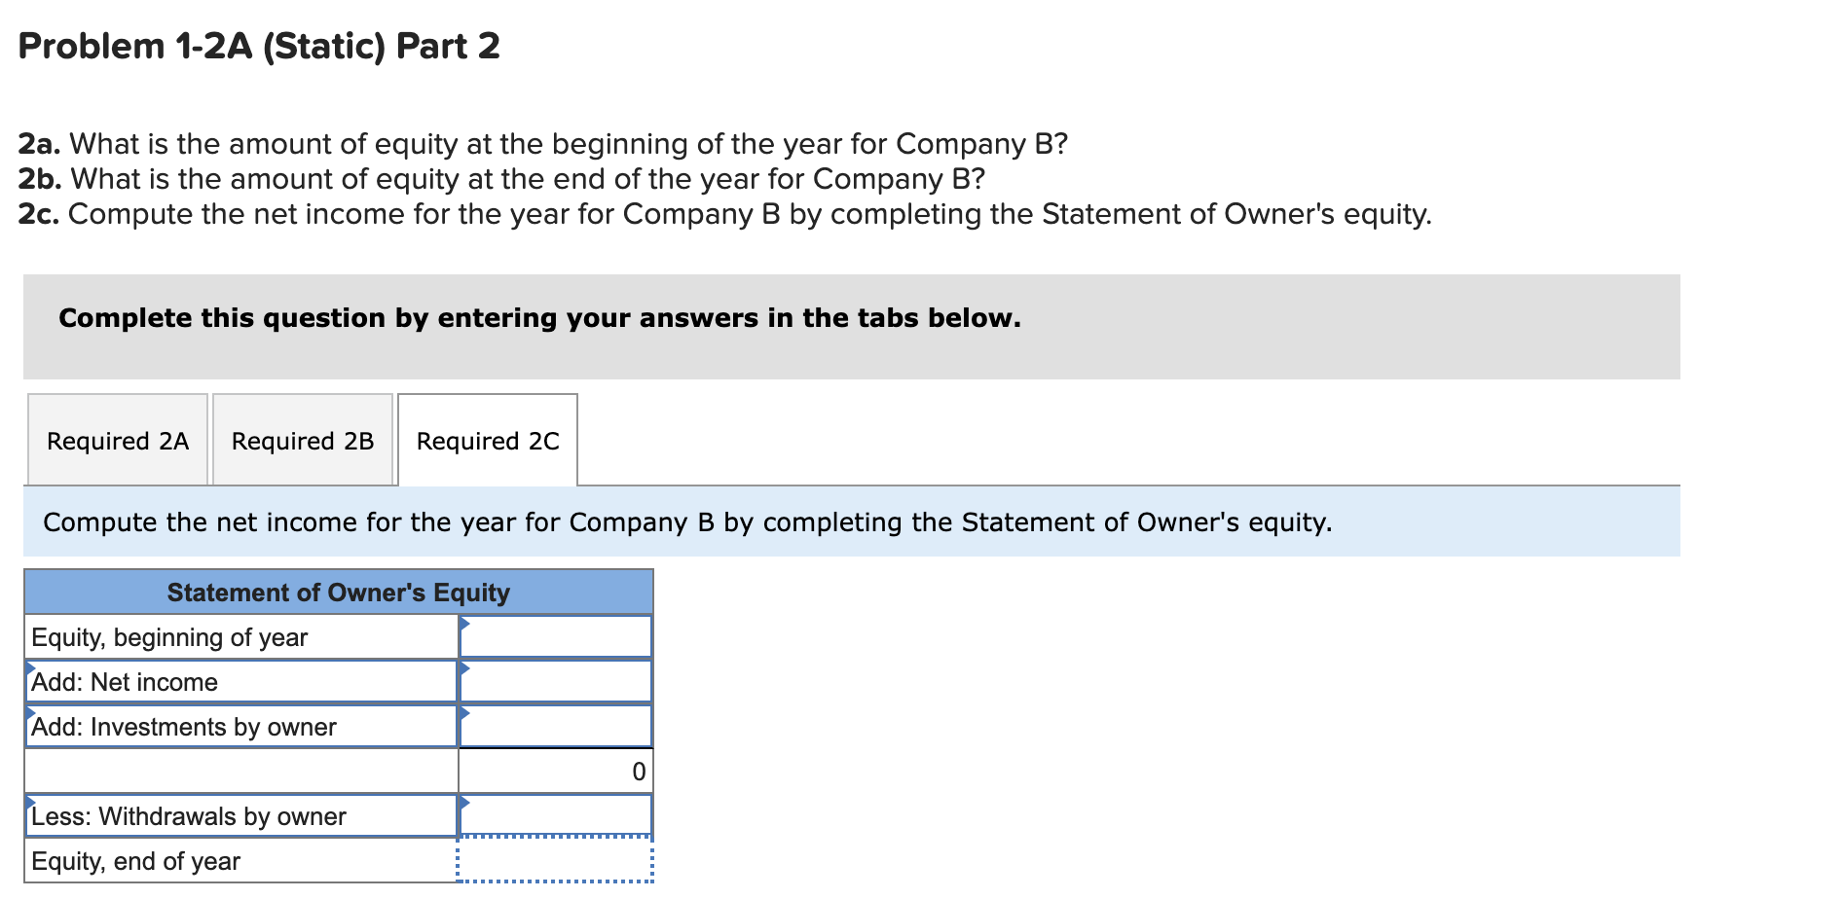Select the Required 2A tab
The width and height of the screenshot is (1844, 899).
coord(117,441)
